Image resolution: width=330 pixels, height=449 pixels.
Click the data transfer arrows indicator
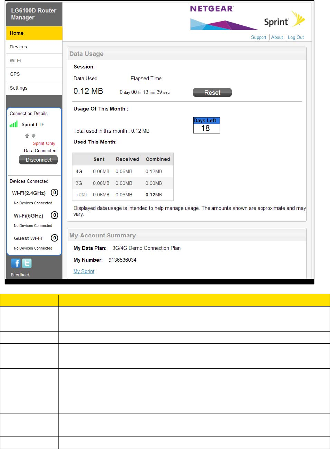pyautogui.click(x=30, y=136)
